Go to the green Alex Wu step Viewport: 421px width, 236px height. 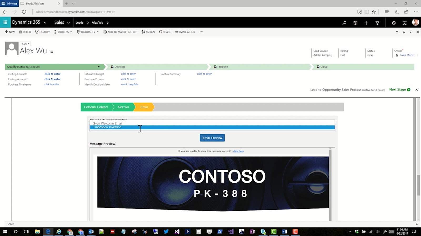click(123, 107)
